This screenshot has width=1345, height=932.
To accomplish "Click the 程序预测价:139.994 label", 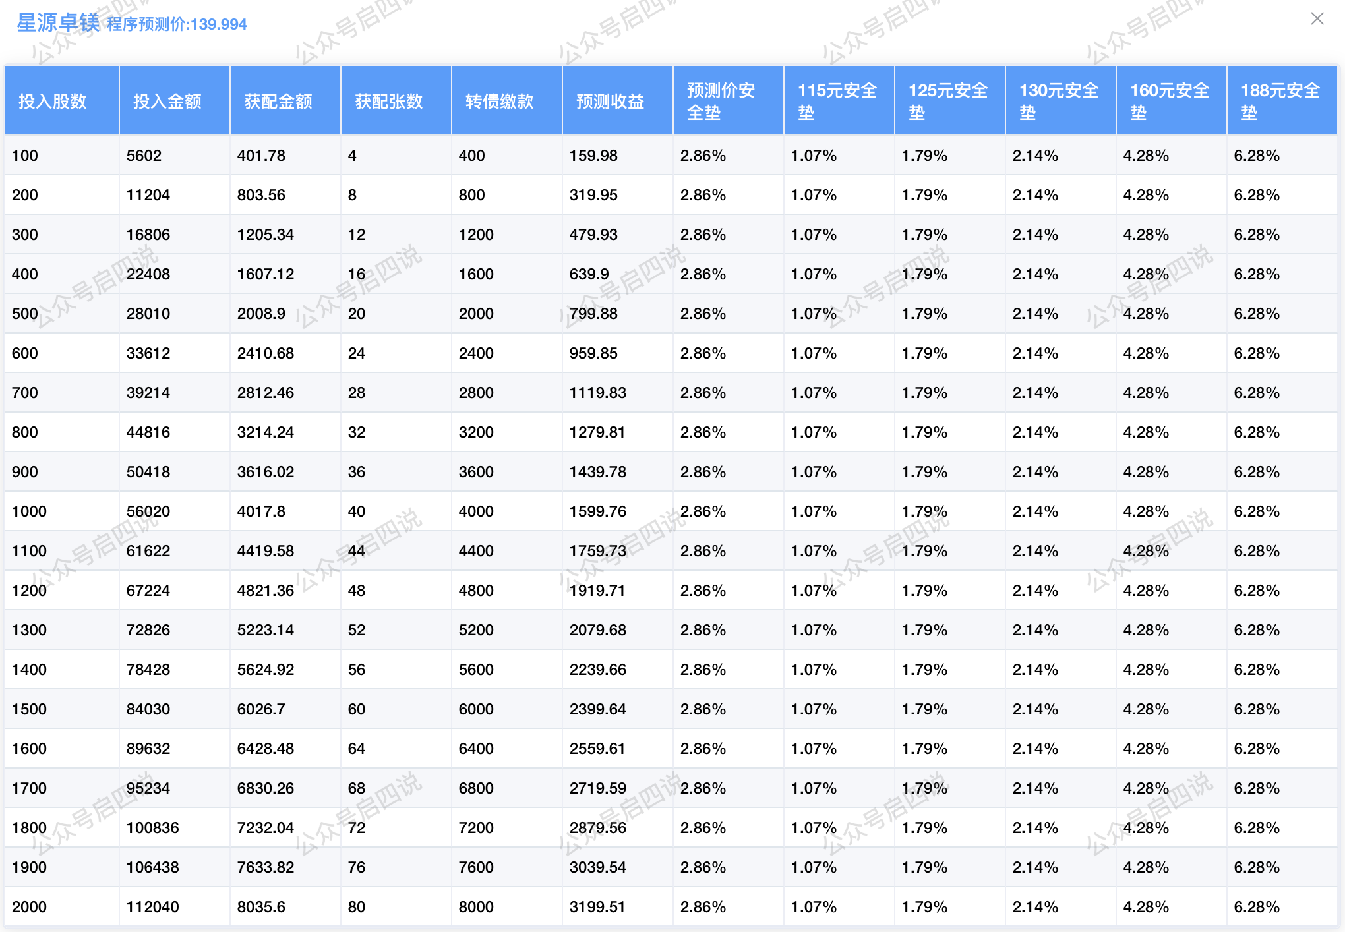I will coord(177,24).
